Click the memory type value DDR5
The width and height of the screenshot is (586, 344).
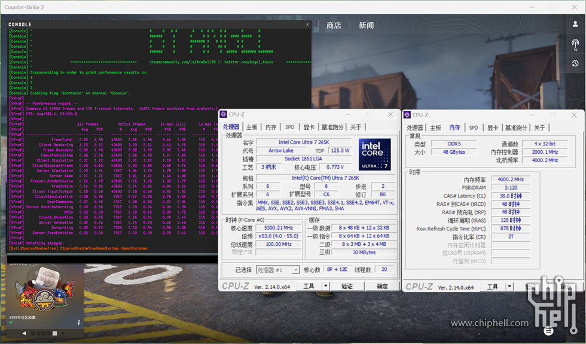(x=454, y=144)
